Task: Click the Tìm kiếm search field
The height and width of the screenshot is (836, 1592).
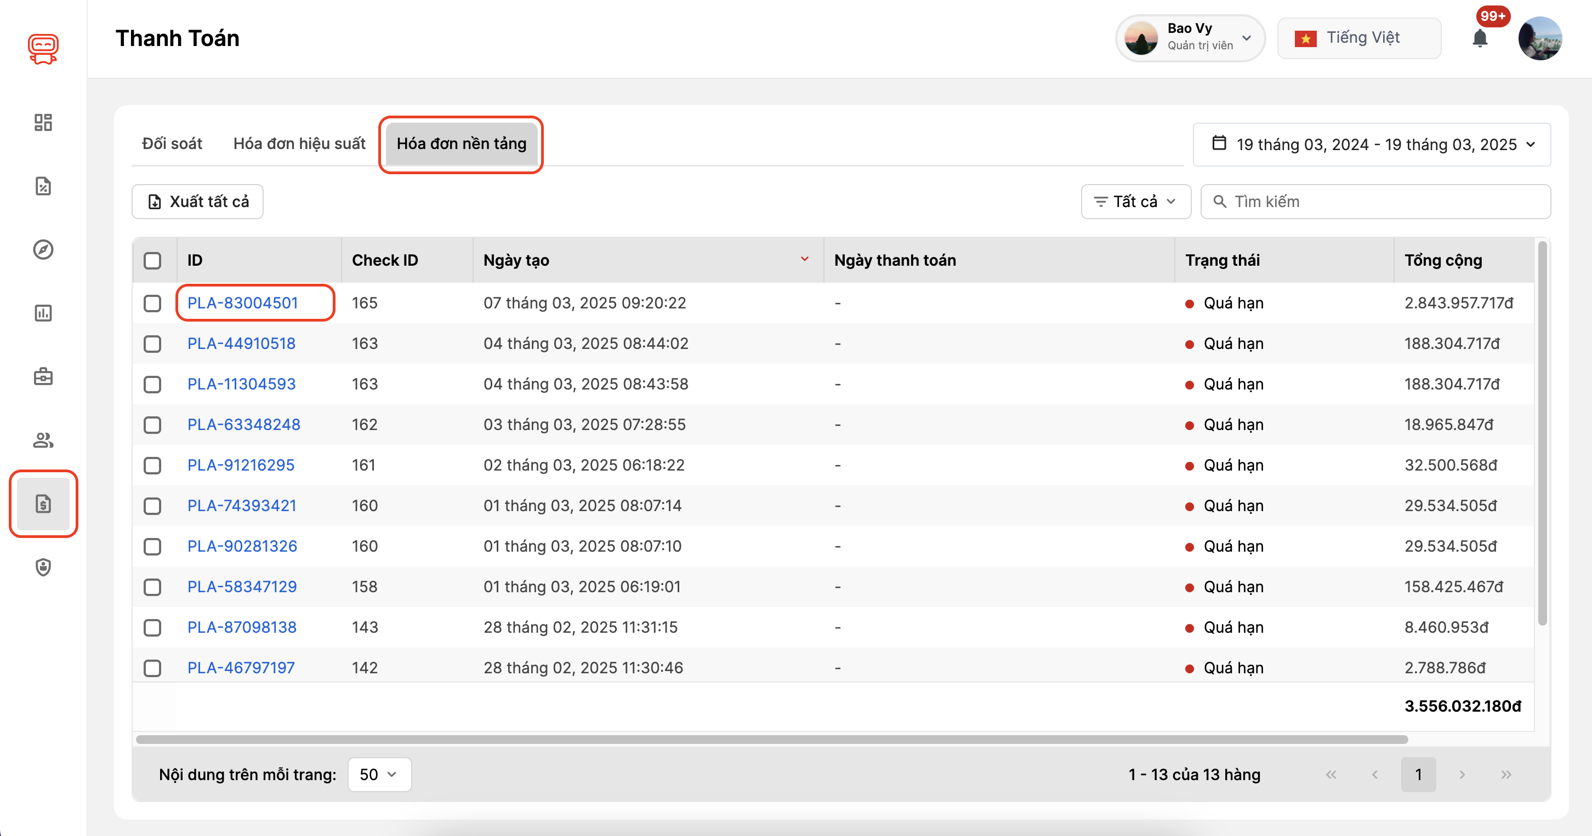Action: click(x=1384, y=201)
